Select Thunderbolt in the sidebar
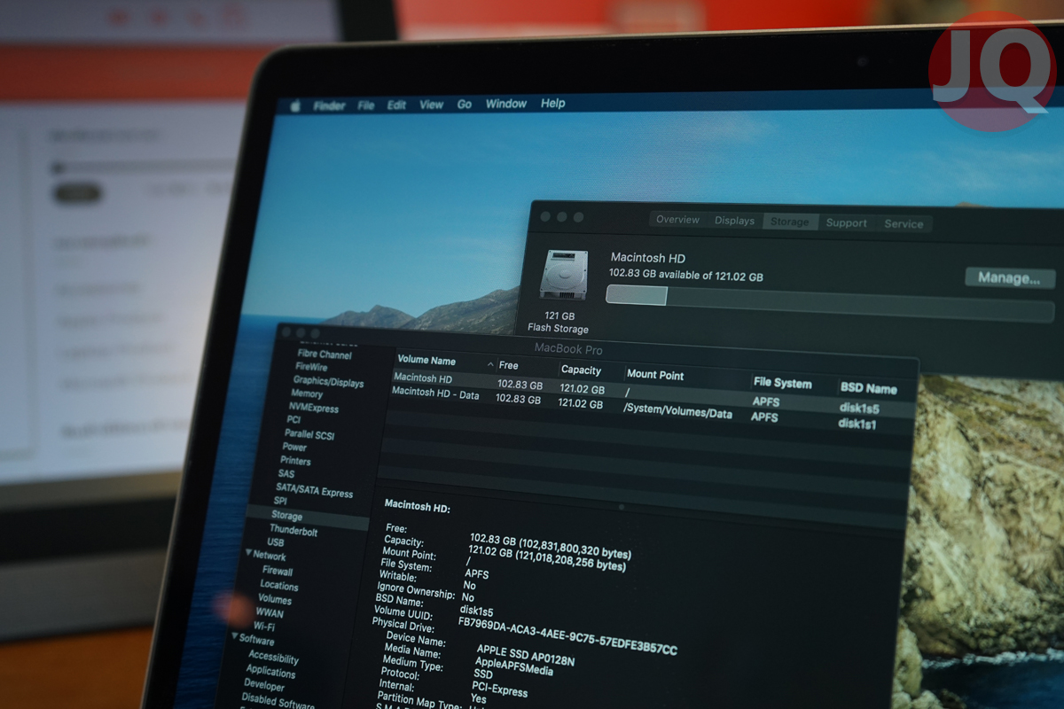 (293, 530)
